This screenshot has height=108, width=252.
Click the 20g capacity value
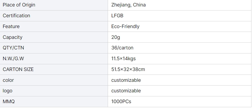coord(115,37)
